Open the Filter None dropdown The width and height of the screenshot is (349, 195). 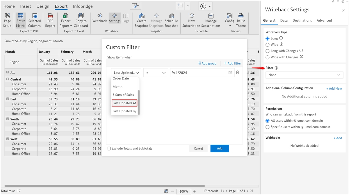304,75
